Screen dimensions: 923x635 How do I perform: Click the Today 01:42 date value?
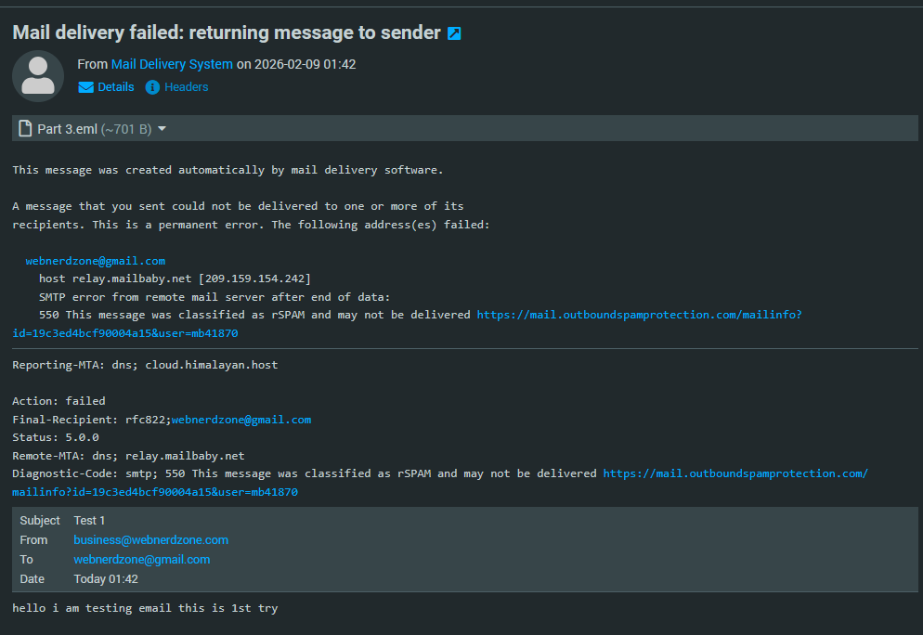pos(106,579)
